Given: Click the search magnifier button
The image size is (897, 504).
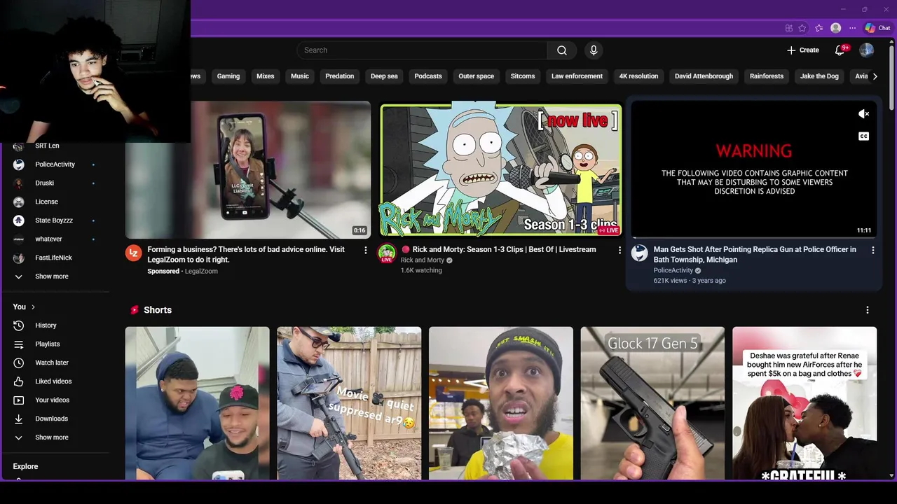Looking at the screenshot, I should tap(562, 50).
